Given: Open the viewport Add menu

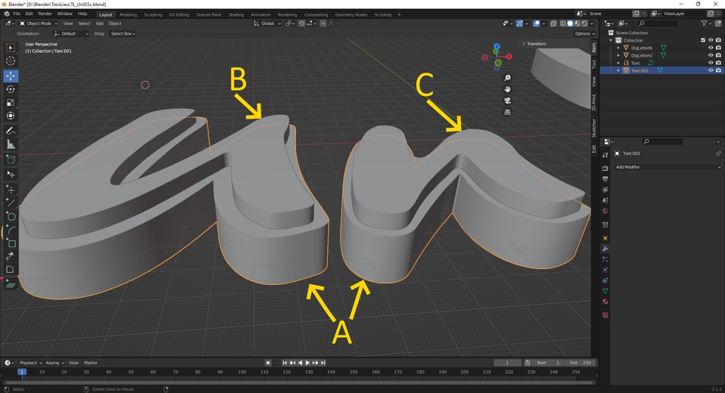Looking at the screenshot, I should click(100, 23).
